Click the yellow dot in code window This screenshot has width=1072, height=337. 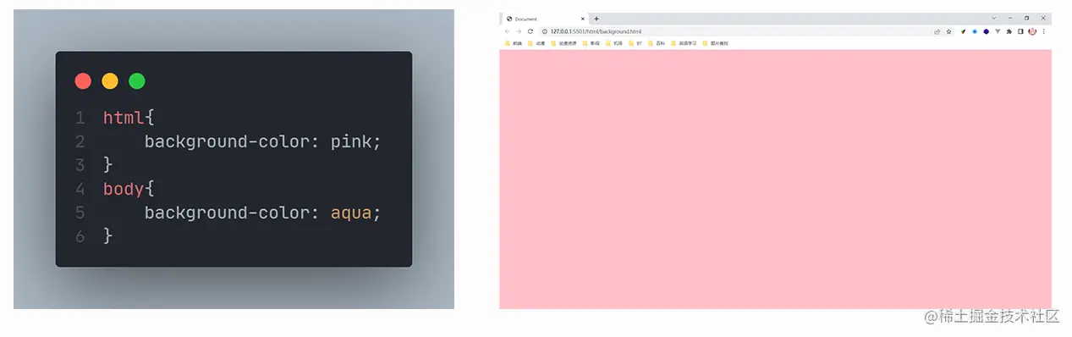pos(110,81)
